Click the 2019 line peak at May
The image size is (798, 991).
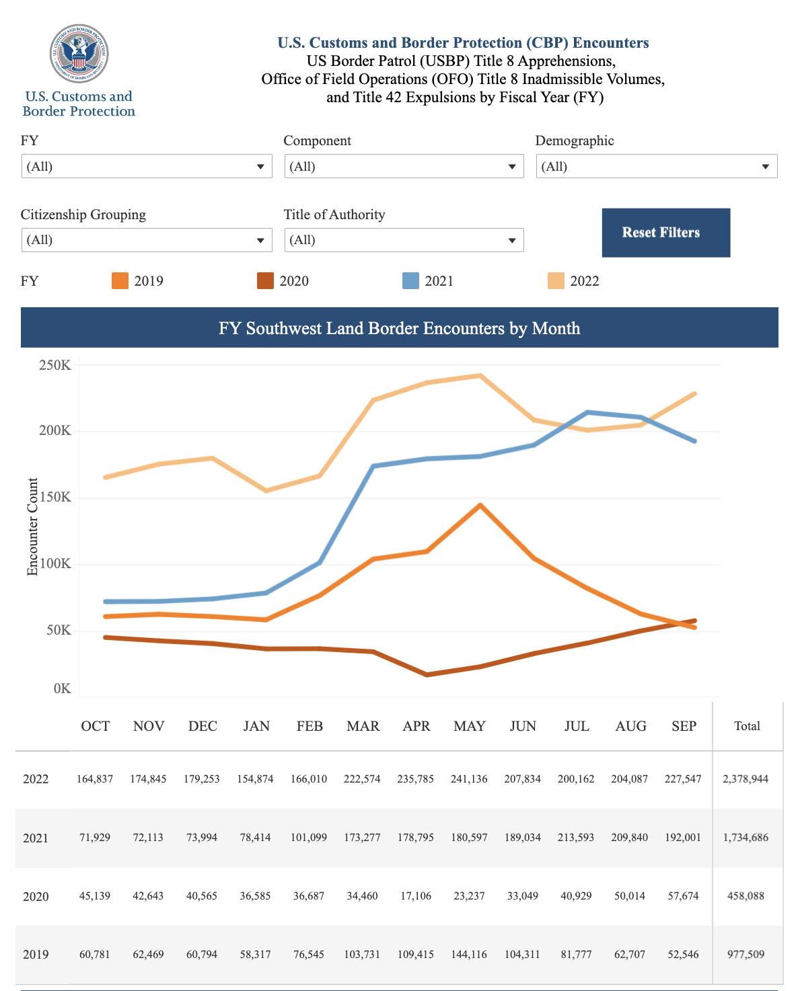click(480, 505)
